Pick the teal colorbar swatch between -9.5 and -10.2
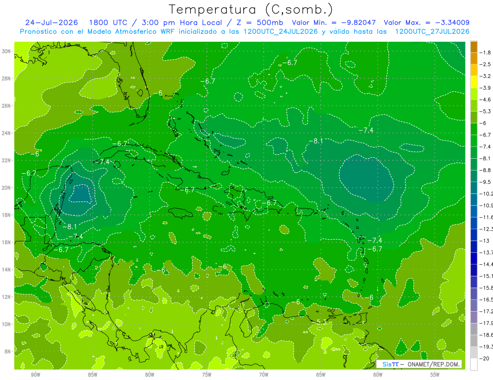This screenshot has height=380, width=493. (474, 187)
